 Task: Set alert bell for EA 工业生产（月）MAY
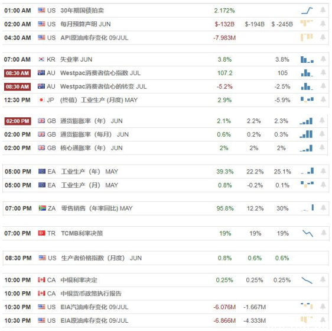(x=323, y=185)
